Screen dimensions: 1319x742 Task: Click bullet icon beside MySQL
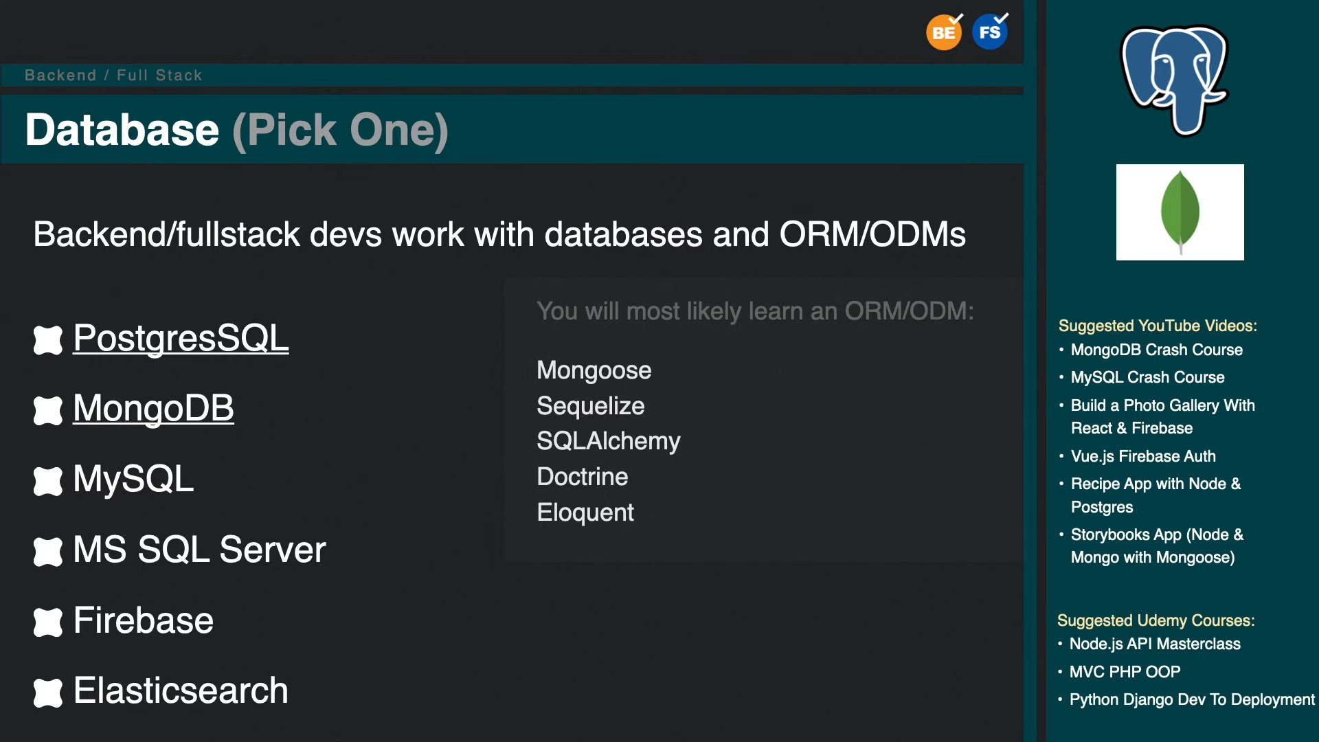48,481
